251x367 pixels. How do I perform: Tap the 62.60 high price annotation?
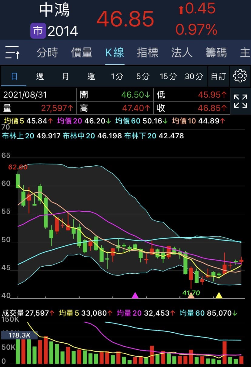click(x=18, y=167)
